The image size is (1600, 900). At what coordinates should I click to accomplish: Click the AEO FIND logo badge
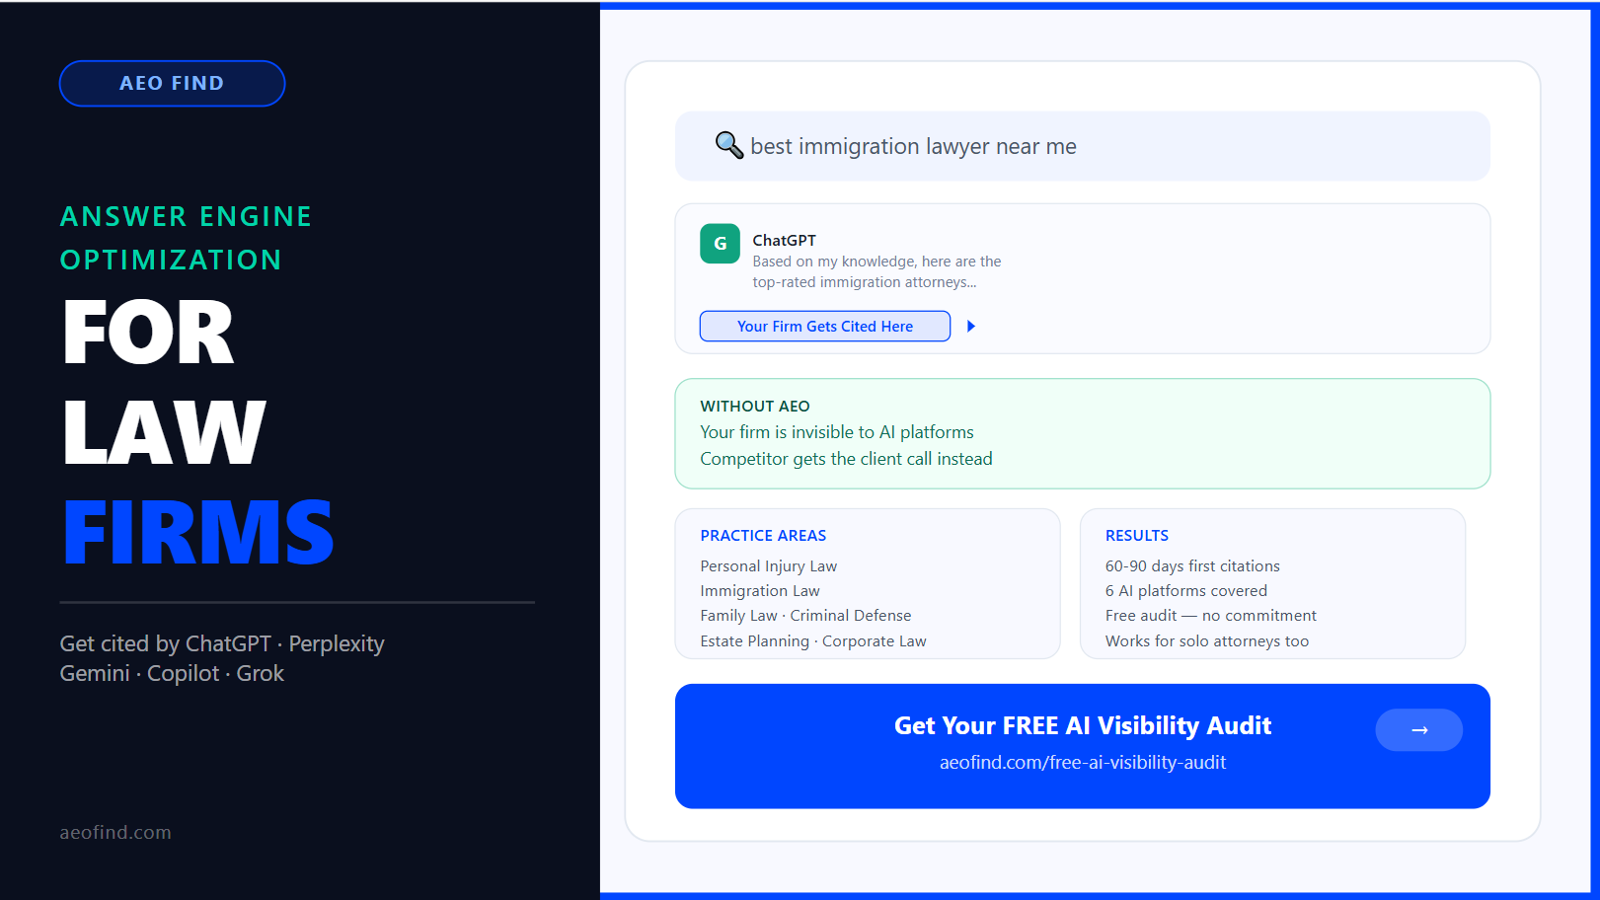click(172, 83)
